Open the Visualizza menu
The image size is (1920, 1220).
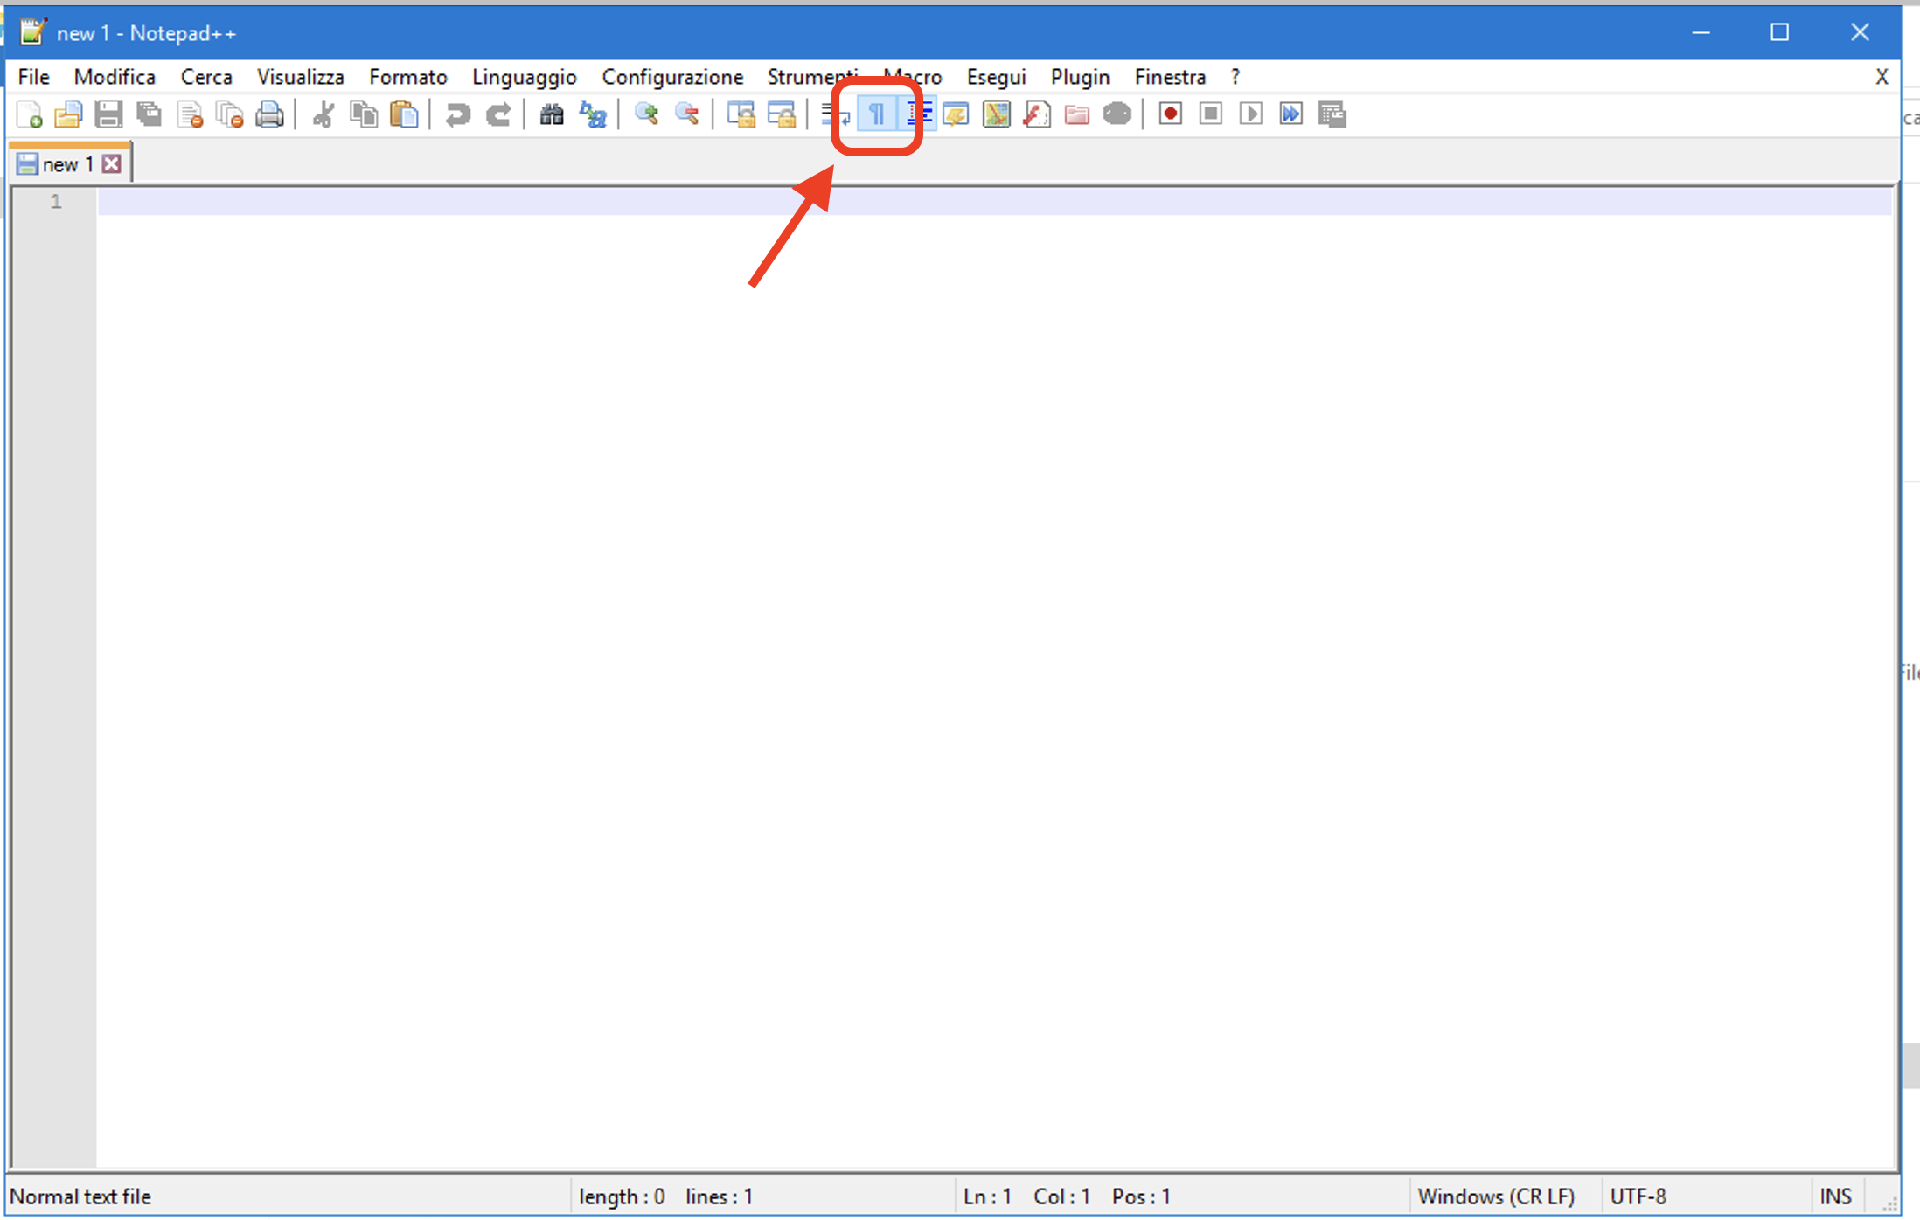pyautogui.click(x=301, y=77)
